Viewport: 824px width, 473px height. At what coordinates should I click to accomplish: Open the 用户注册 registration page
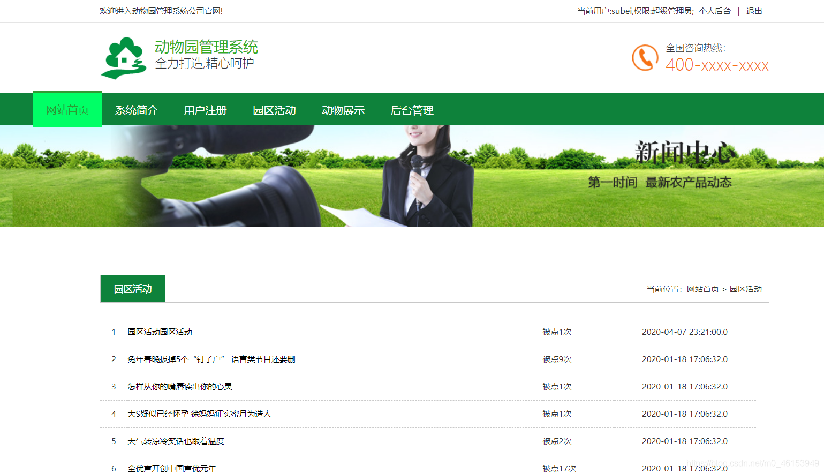[x=205, y=110]
